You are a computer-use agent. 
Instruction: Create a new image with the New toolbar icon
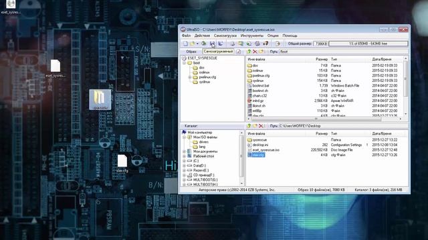(x=186, y=43)
